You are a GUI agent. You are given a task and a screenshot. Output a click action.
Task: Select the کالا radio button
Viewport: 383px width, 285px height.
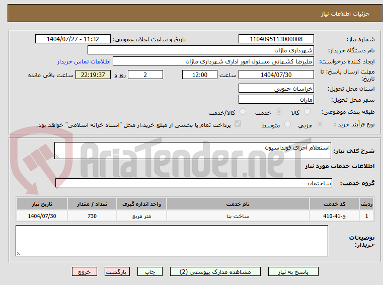point(307,112)
